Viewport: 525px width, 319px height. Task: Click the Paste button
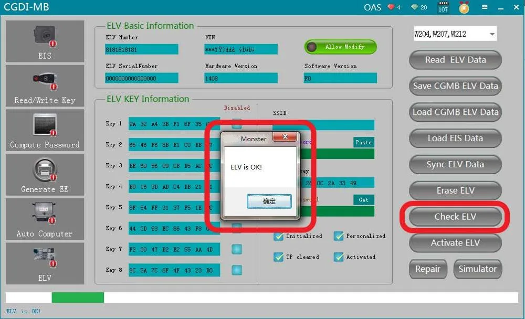tap(364, 142)
